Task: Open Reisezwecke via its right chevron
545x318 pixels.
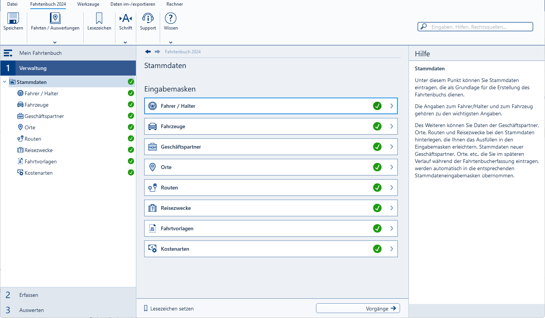Action: [x=392, y=208]
